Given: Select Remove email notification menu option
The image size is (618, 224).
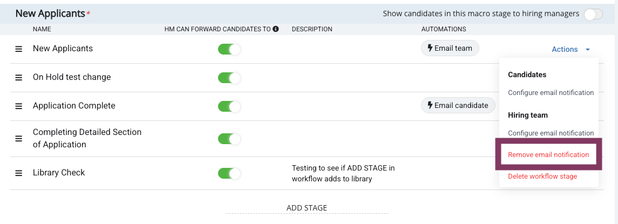Looking at the screenshot, I should pos(548,155).
